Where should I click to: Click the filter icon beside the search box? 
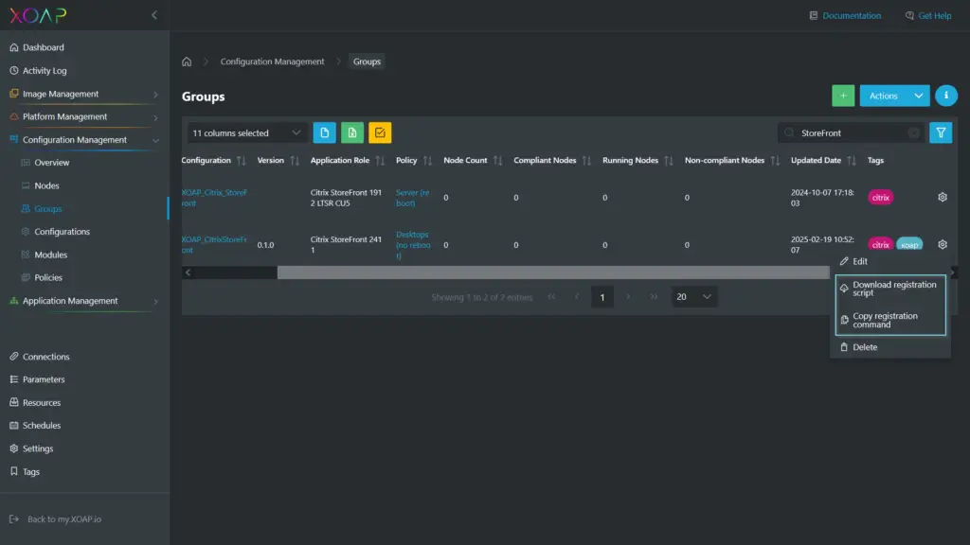[940, 132]
